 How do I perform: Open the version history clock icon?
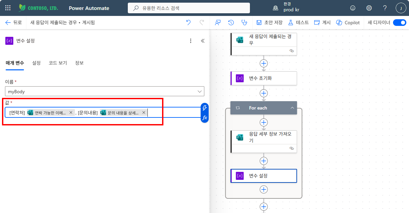click(231, 23)
